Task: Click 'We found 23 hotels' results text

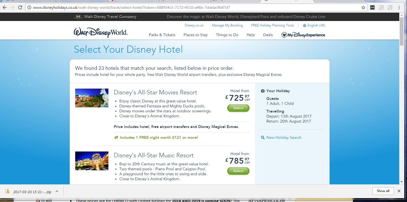Action: [x=155, y=68]
